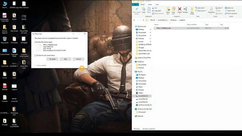Select Videos in navigation pane
This screenshot has height=136, width=242.
140,93
